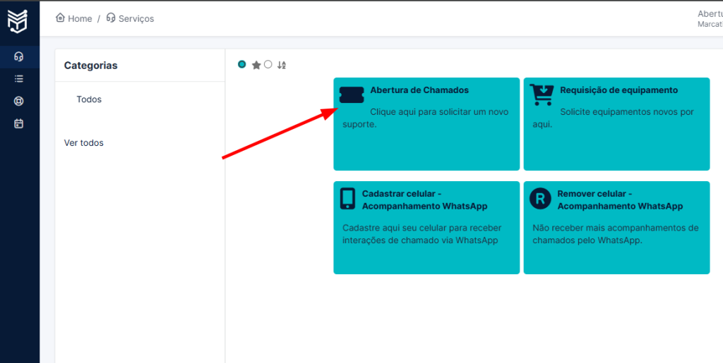
Task: Select the empty radio button after the star
Action: [268, 64]
